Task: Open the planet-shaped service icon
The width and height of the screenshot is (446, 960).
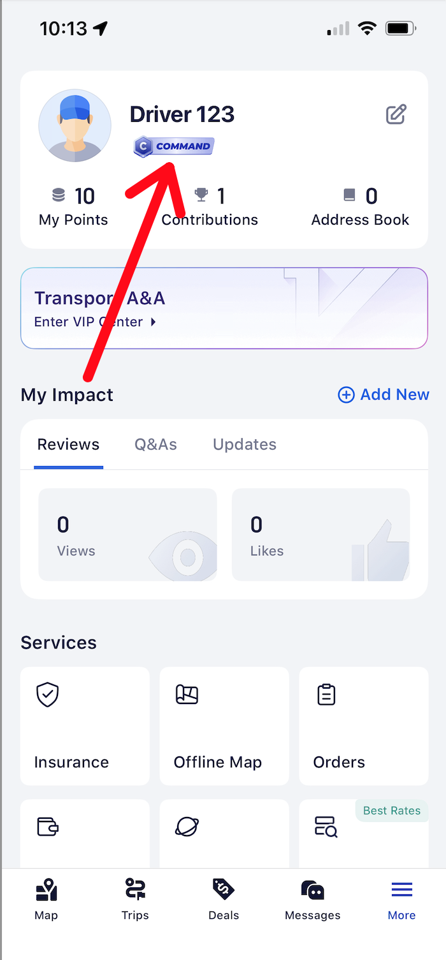Action: pyautogui.click(x=186, y=826)
